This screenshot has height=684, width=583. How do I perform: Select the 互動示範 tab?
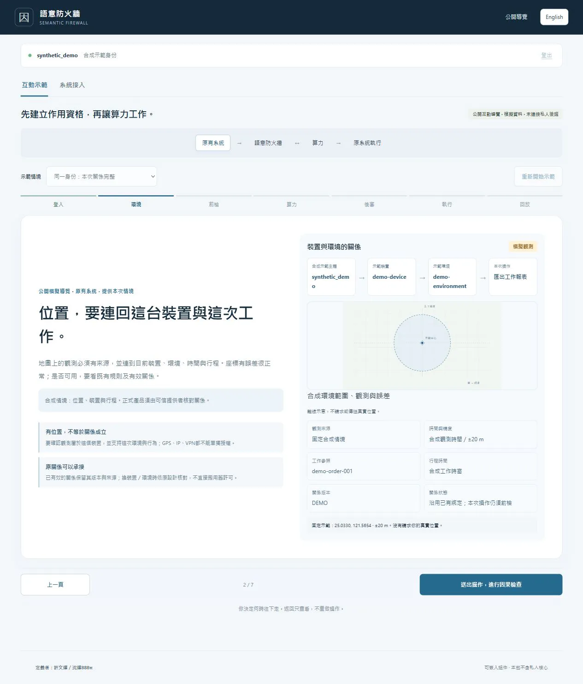[x=35, y=85]
